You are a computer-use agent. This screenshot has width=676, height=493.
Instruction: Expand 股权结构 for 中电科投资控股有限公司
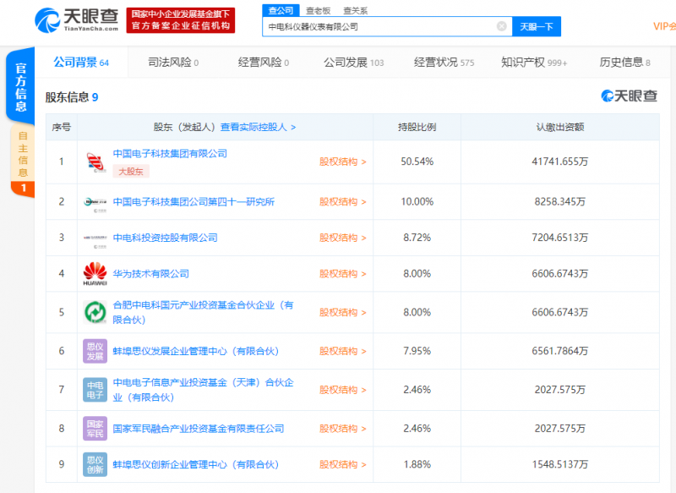pos(342,238)
